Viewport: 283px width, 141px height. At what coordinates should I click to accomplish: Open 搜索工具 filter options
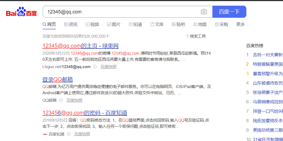click(x=196, y=36)
